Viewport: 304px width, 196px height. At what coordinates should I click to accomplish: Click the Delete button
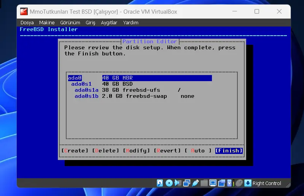(x=106, y=151)
